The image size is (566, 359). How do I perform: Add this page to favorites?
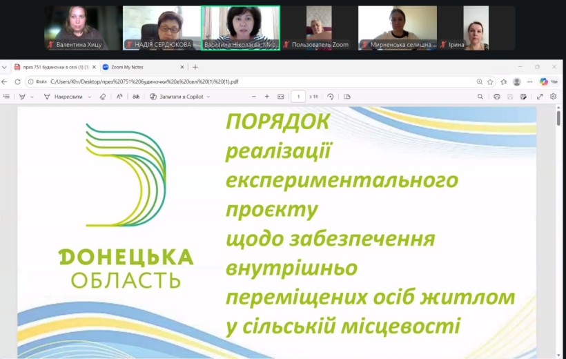click(x=490, y=81)
